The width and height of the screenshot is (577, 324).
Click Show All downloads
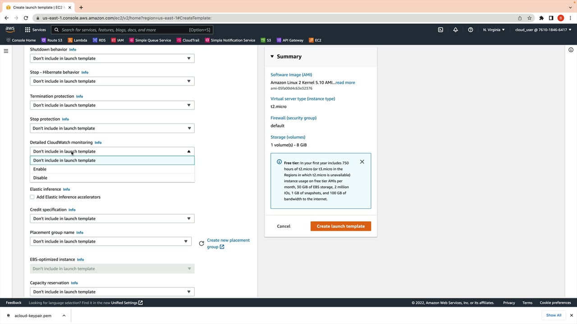point(554,315)
